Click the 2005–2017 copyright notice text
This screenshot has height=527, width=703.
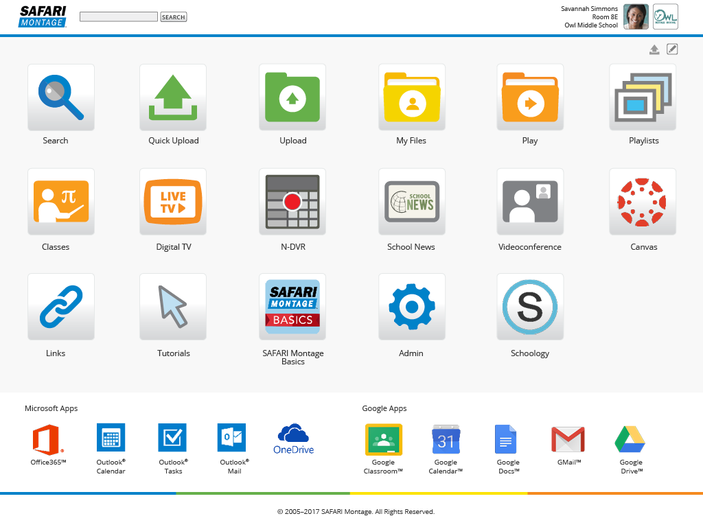pyautogui.click(x=356, y=511)
